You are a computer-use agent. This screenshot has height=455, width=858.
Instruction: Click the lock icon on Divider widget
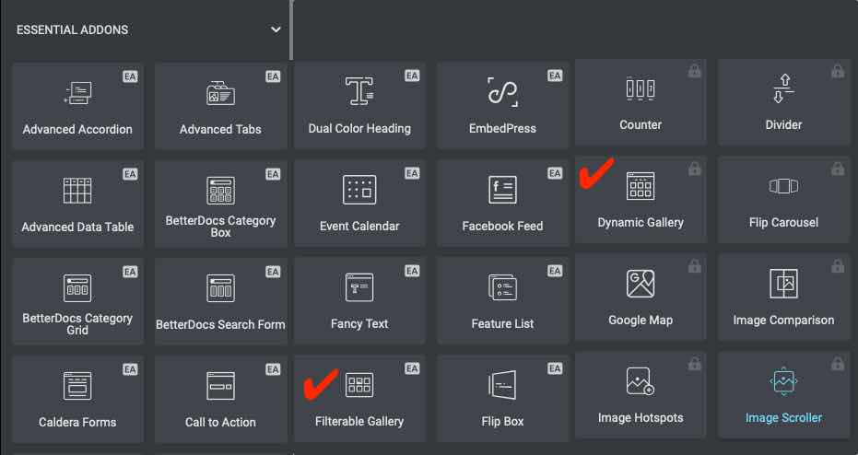[x=837, y=71]
